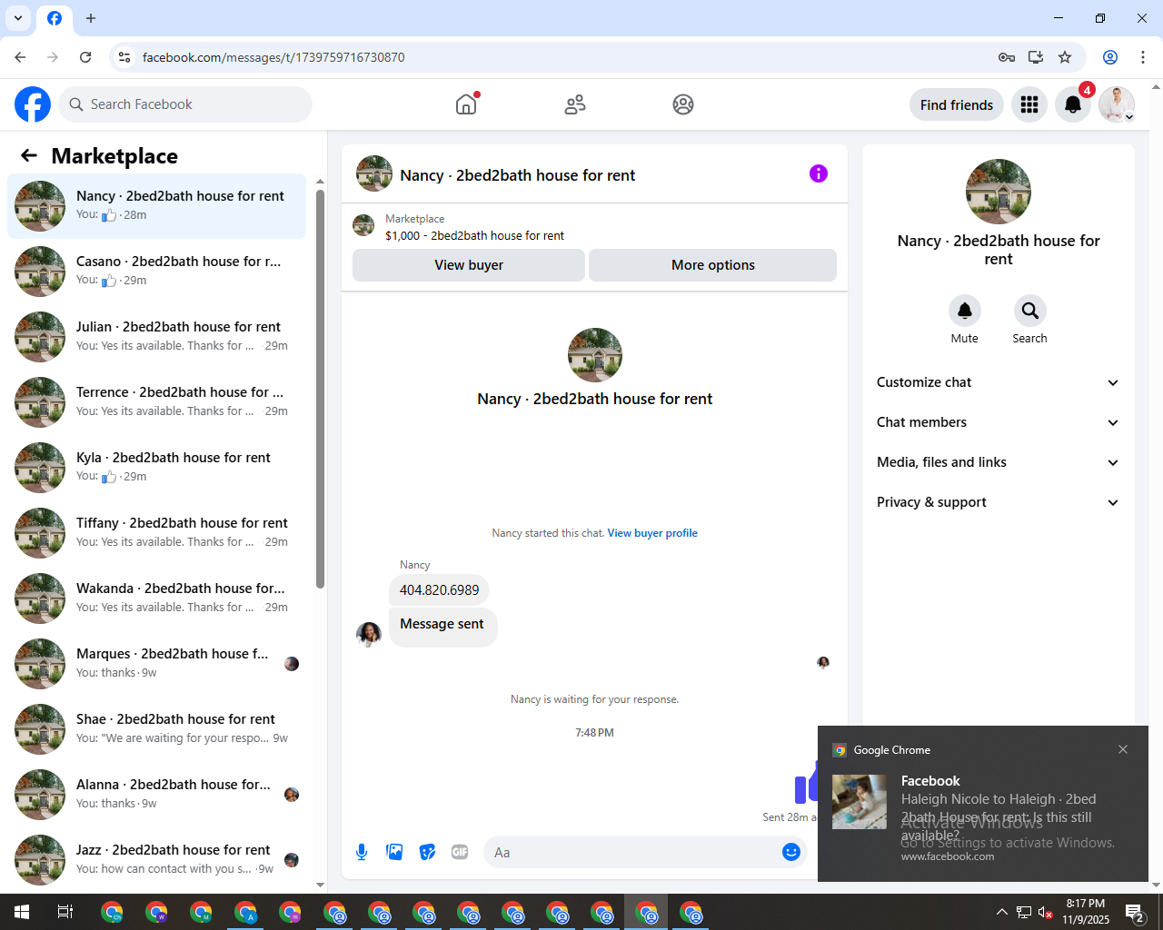Close the Google Chrome notification popup

[1123, 749]
